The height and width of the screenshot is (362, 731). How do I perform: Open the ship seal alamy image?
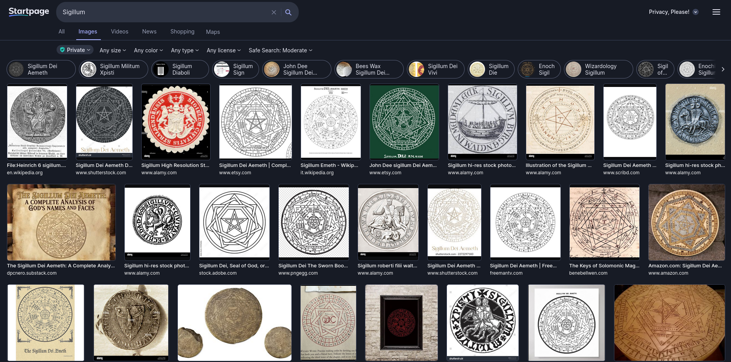pos(482,122)
